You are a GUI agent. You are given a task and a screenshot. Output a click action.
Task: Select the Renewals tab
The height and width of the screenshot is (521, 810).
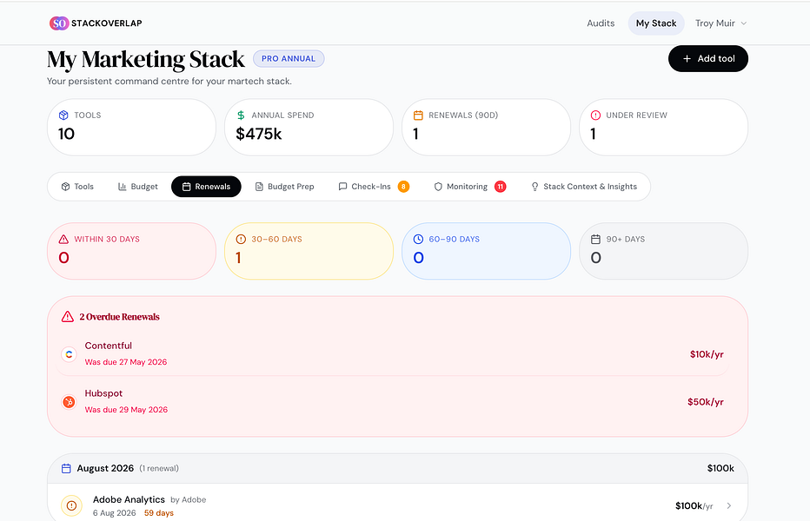206,187
